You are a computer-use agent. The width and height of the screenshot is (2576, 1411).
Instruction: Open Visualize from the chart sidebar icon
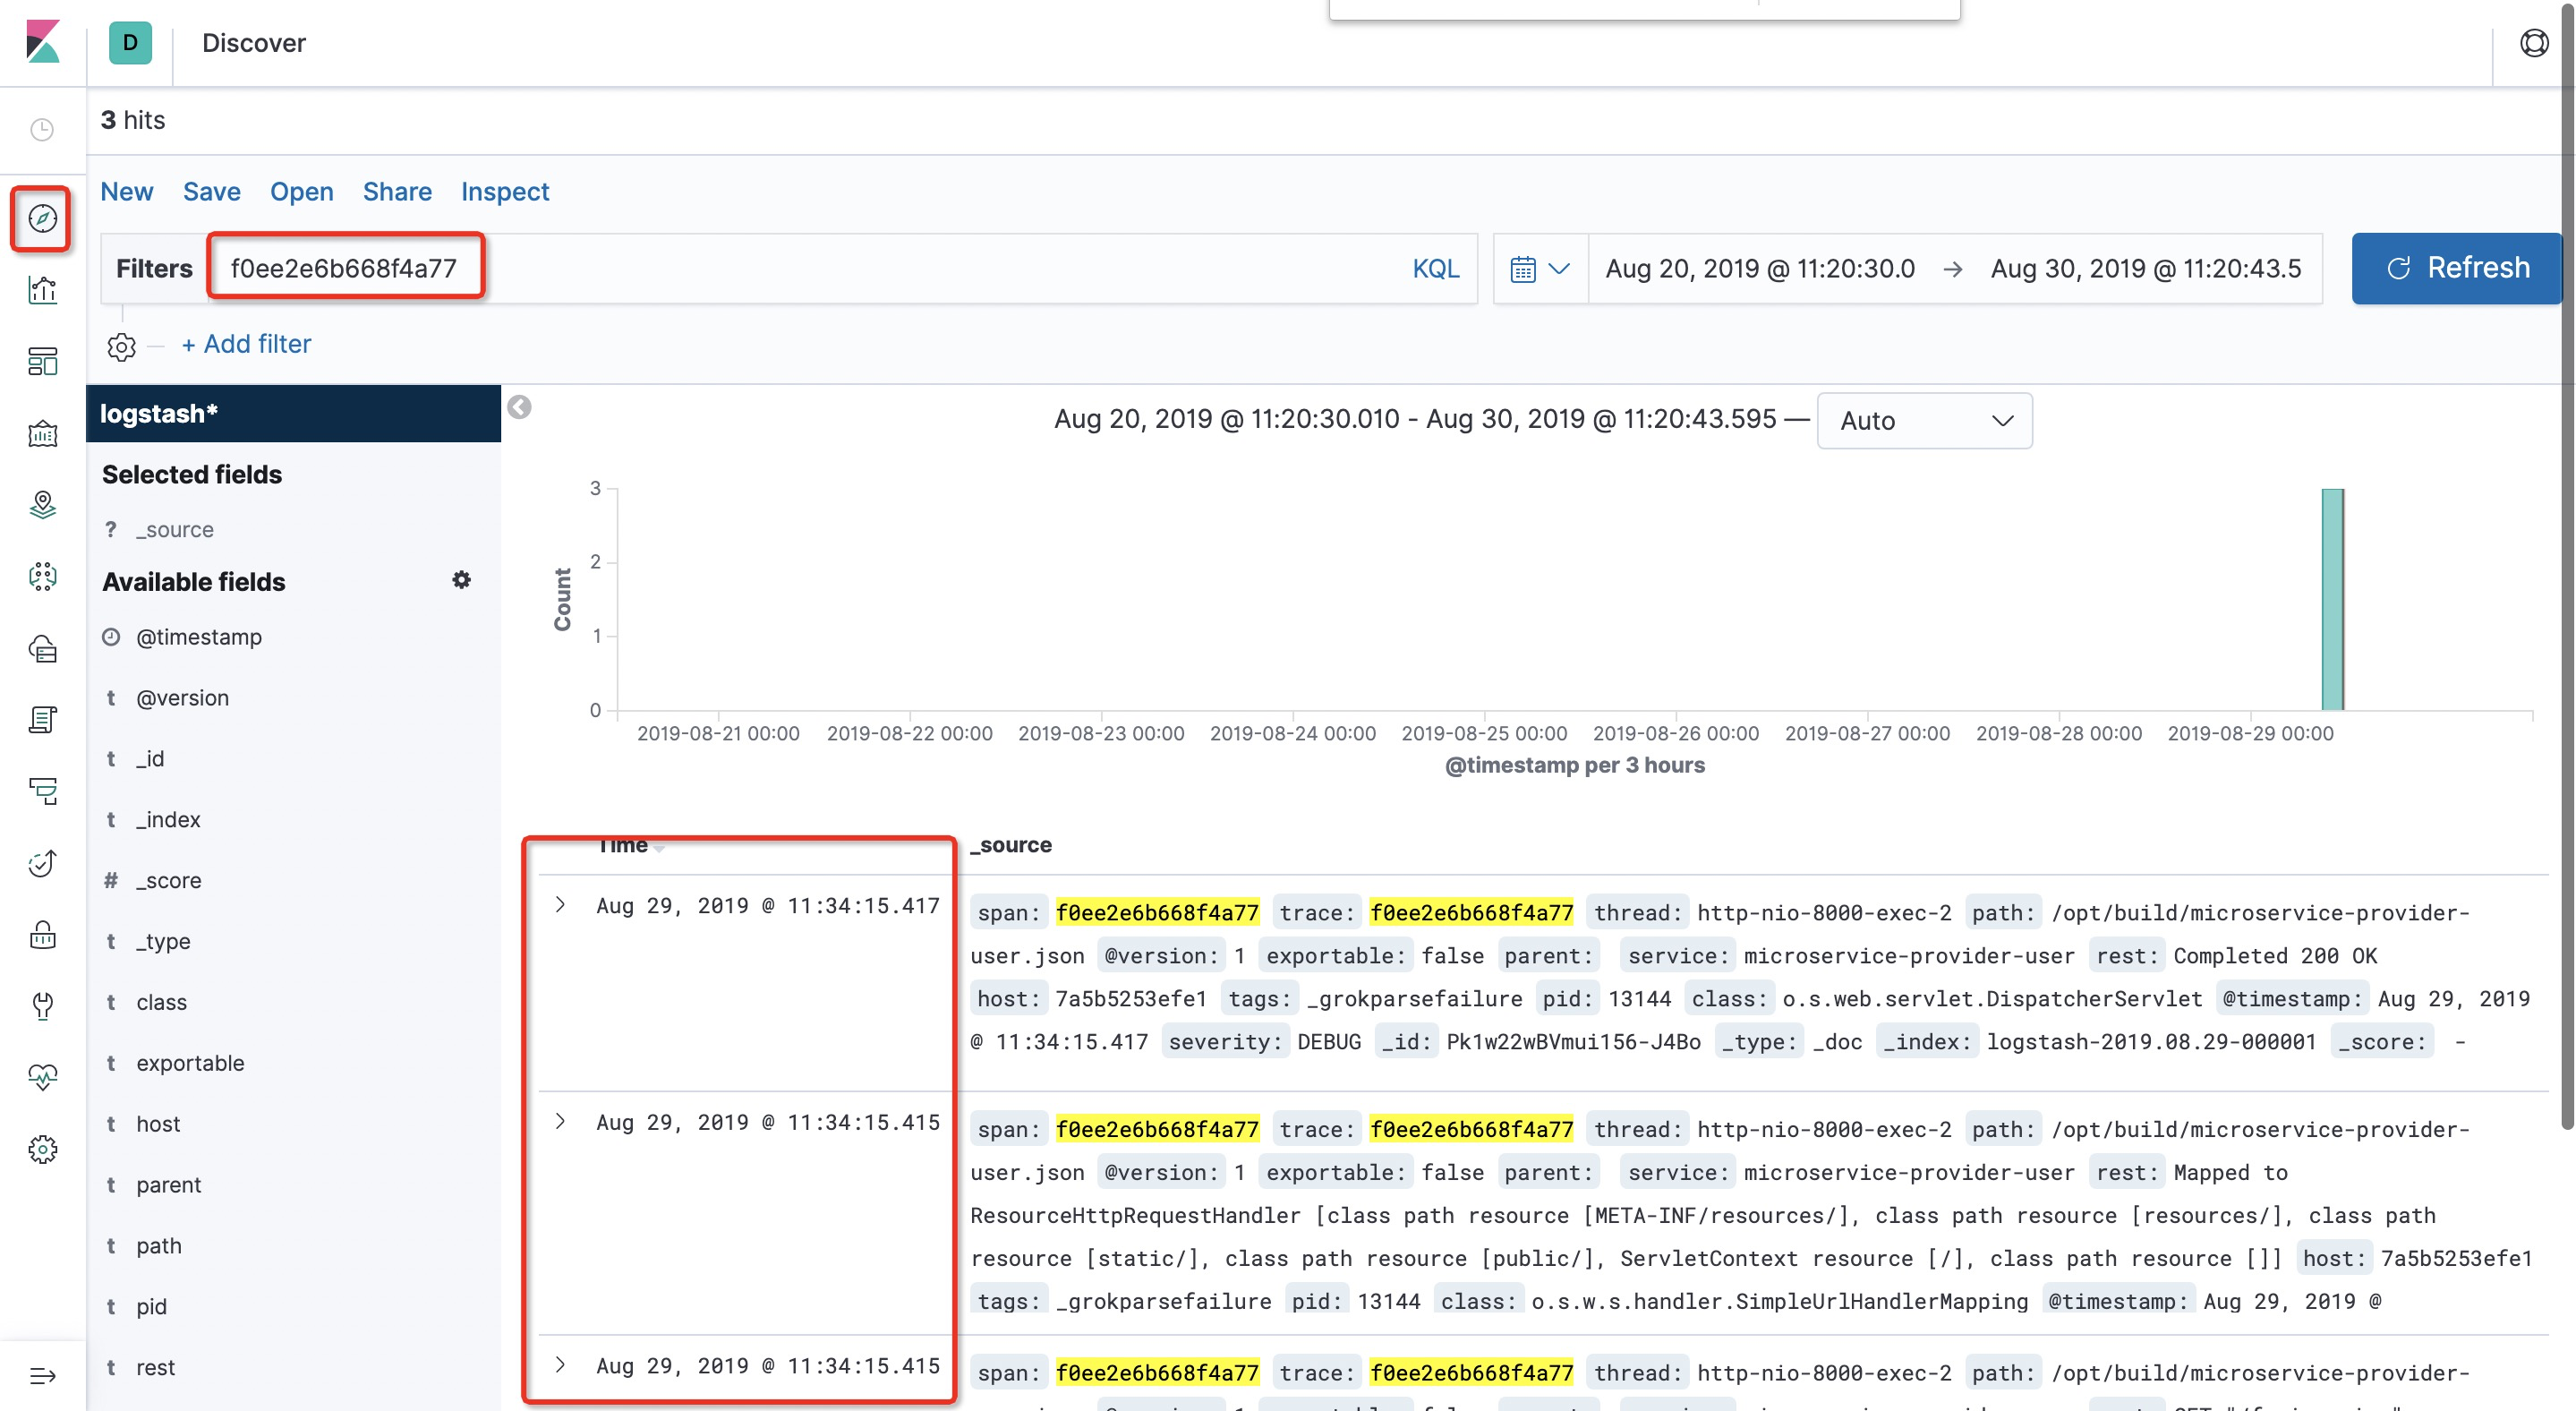42,290
